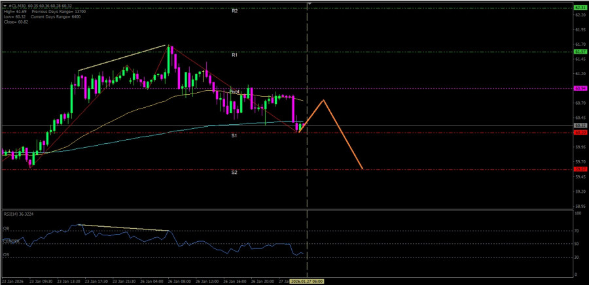The image size is (589, 285).
Task: Select the OS oversold label in RSI panel
Action: [6, 255]
